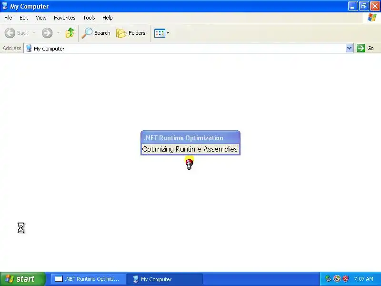Minimize the My Computer window
This screenshot has width=381, height=286.
(352, 6)
